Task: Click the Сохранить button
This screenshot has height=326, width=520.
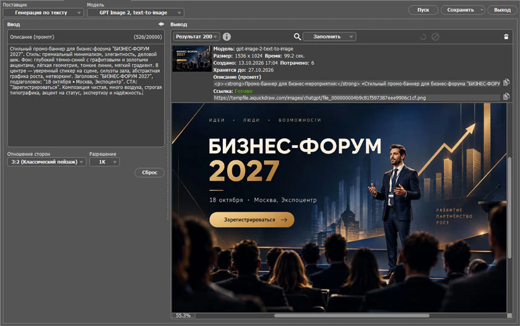Action: (x=461, y=10)
